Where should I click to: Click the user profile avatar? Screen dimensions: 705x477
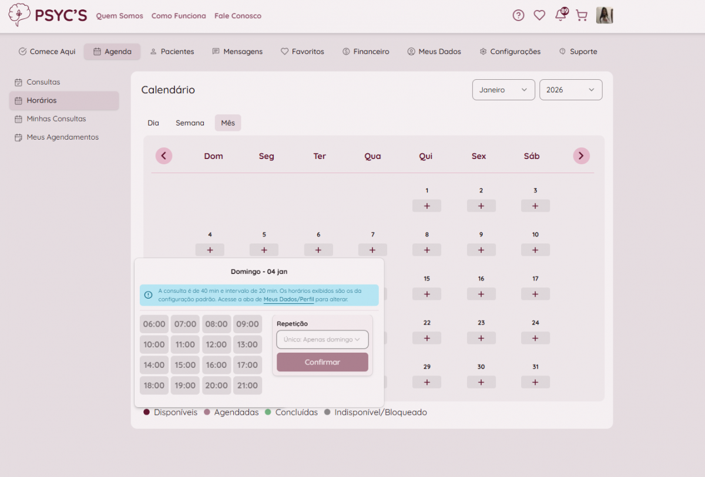[x=605, y=16]
